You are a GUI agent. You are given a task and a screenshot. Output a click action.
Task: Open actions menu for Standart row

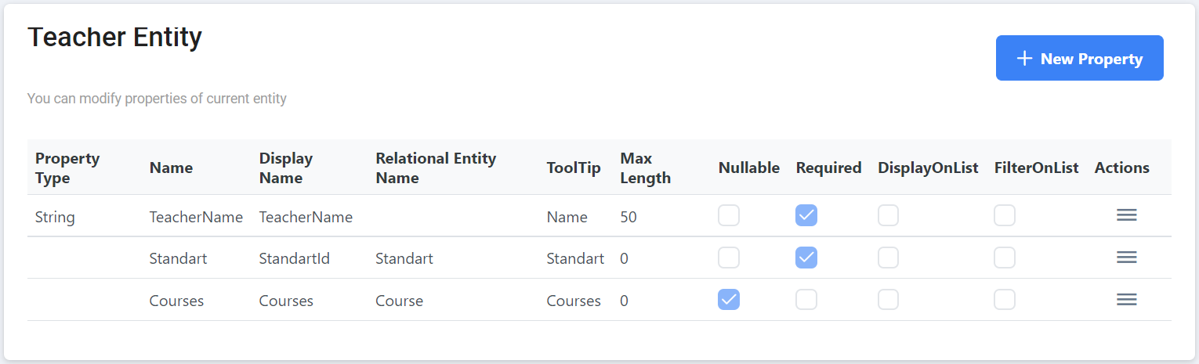click(x=1126, y=258)
